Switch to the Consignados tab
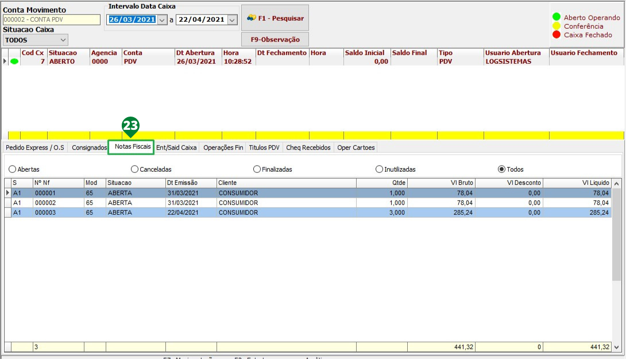This screenshot has width=626, height=359. (90, 148)
